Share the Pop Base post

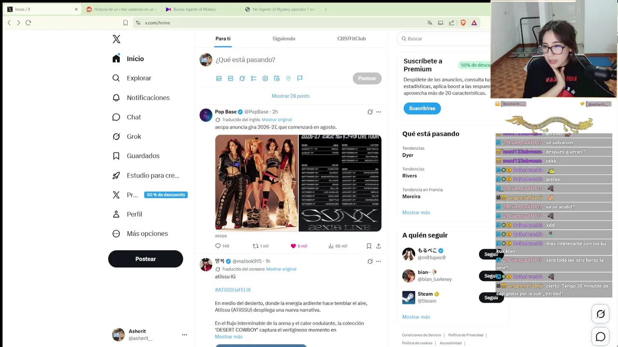pos(379,246)
